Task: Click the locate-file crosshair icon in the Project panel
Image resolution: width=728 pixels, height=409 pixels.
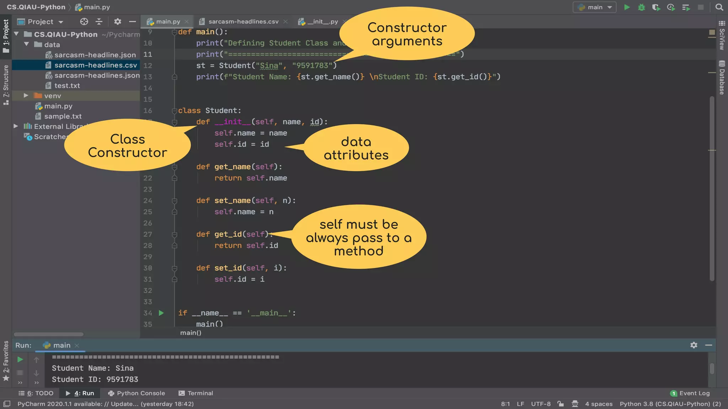Action: [x=84, y=22]
